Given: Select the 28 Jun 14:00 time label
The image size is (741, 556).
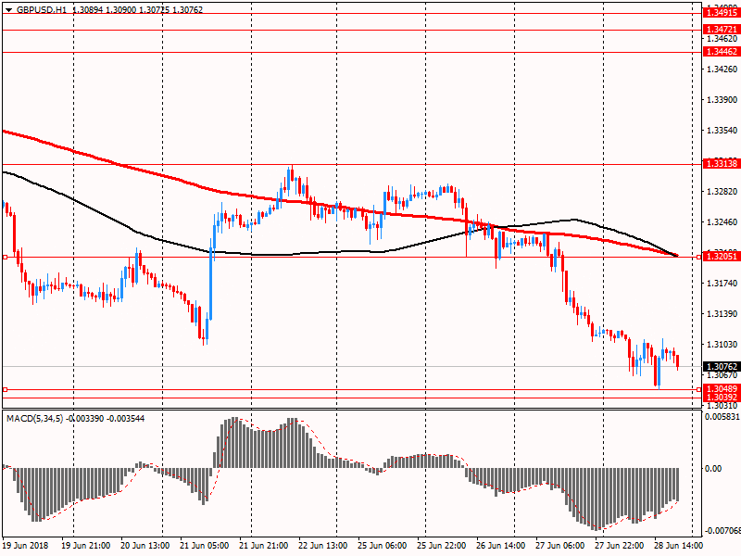Looking at the screenshot, I should click(x=679, y=546).
